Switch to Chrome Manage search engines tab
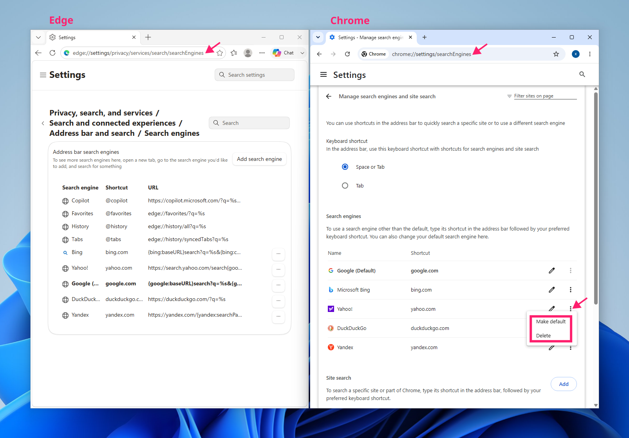The image size is (629, 438). pos(371,38)
